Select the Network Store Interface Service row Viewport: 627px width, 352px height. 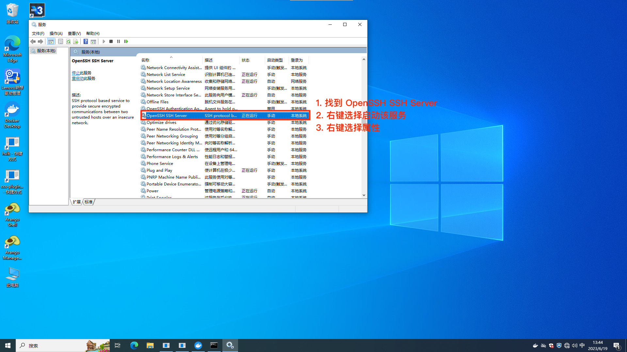[225, 95]
